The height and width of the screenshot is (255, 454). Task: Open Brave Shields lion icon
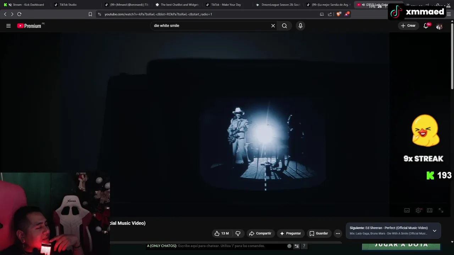(338, 14)
